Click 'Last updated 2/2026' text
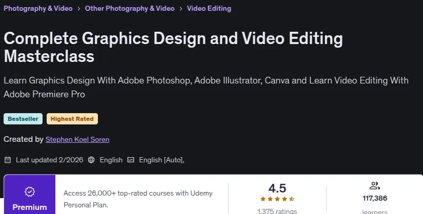The image size is (423, 214). (49, 160)
